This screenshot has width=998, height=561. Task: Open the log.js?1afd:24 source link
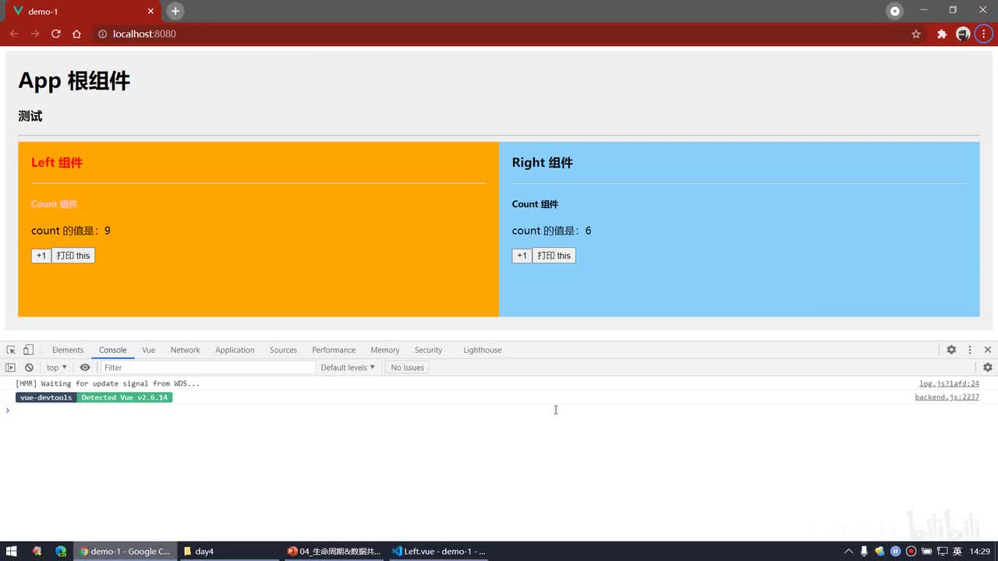tap(949, 383)
